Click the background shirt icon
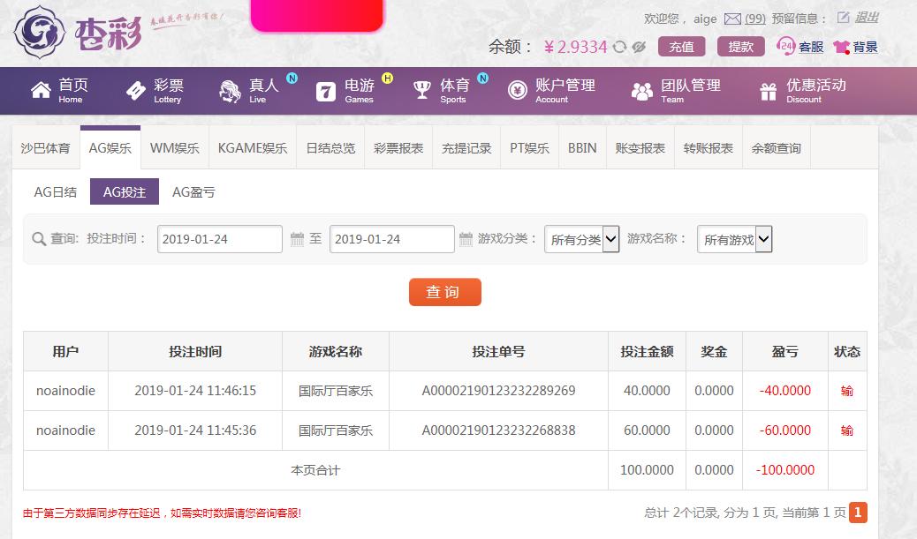The width and height of the screenshot is (917, 539). 842,47
